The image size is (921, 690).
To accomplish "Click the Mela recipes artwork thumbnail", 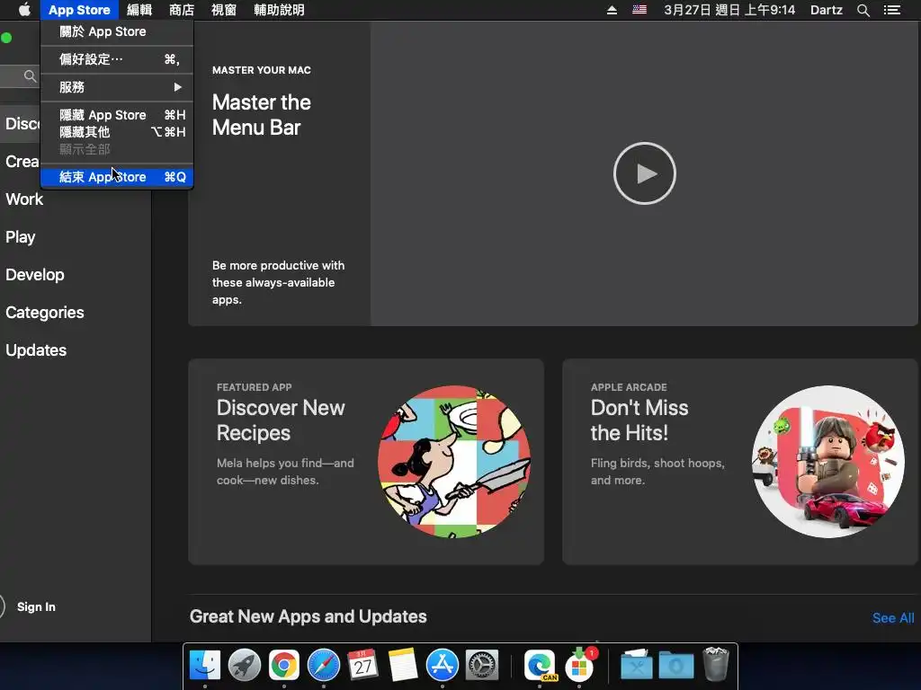I will (454, 462).
